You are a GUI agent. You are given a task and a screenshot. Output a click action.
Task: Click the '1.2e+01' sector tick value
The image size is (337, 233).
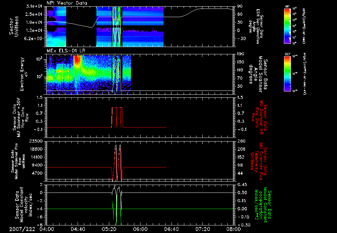tap(34, 30)
